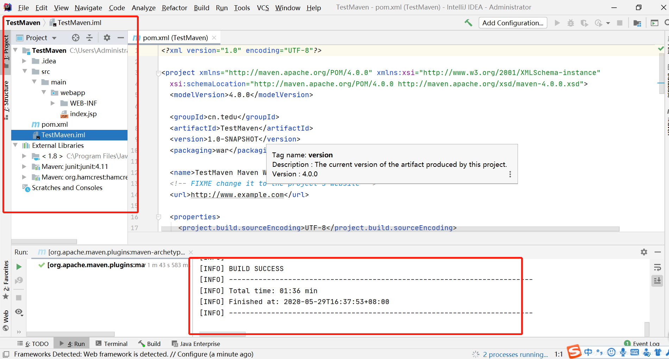Open the Analyze menu
The width and height of the screenshot is (669, 359).
coord(143,7)
